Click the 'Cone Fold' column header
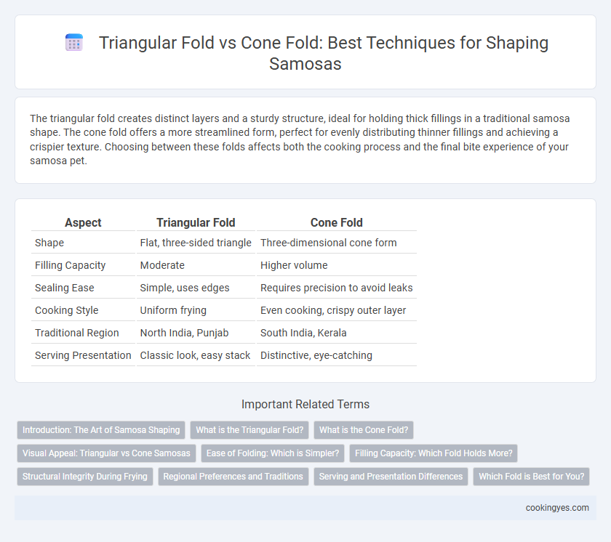The height and width of the screenshot is (542, 611). (336, 222)
